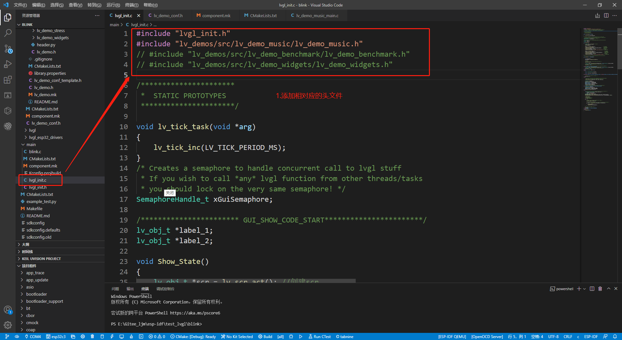Image resolution: width=622 pixels, height=340 pixels.
Task: Launch the ESP-IDF monitor icon
Action: point(121,337)
